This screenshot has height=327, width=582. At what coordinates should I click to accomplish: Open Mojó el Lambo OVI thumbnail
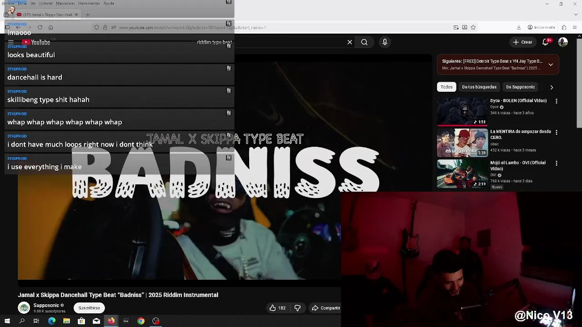coord(462,173)
